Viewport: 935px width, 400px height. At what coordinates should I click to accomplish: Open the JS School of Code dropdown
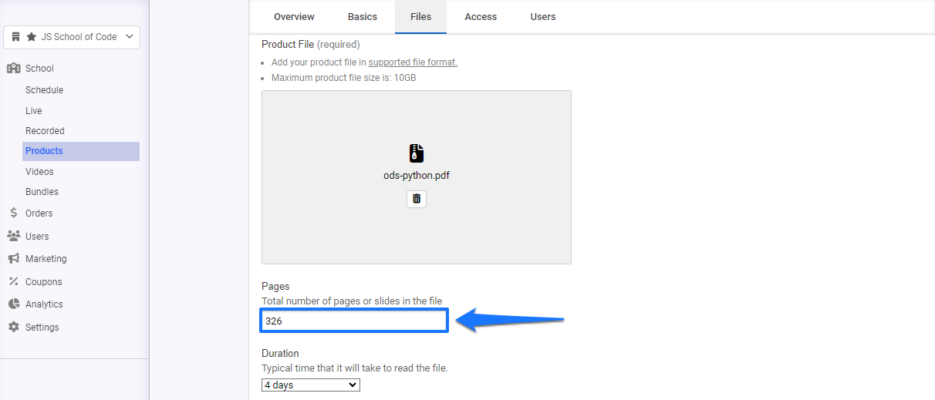point(72,36)
